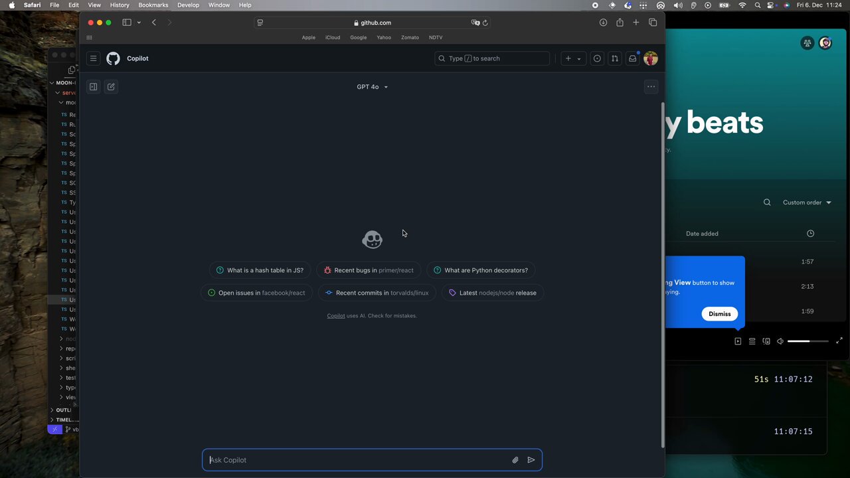Open the Spotify queue icon
850x478 pixels.
point(752,341)
